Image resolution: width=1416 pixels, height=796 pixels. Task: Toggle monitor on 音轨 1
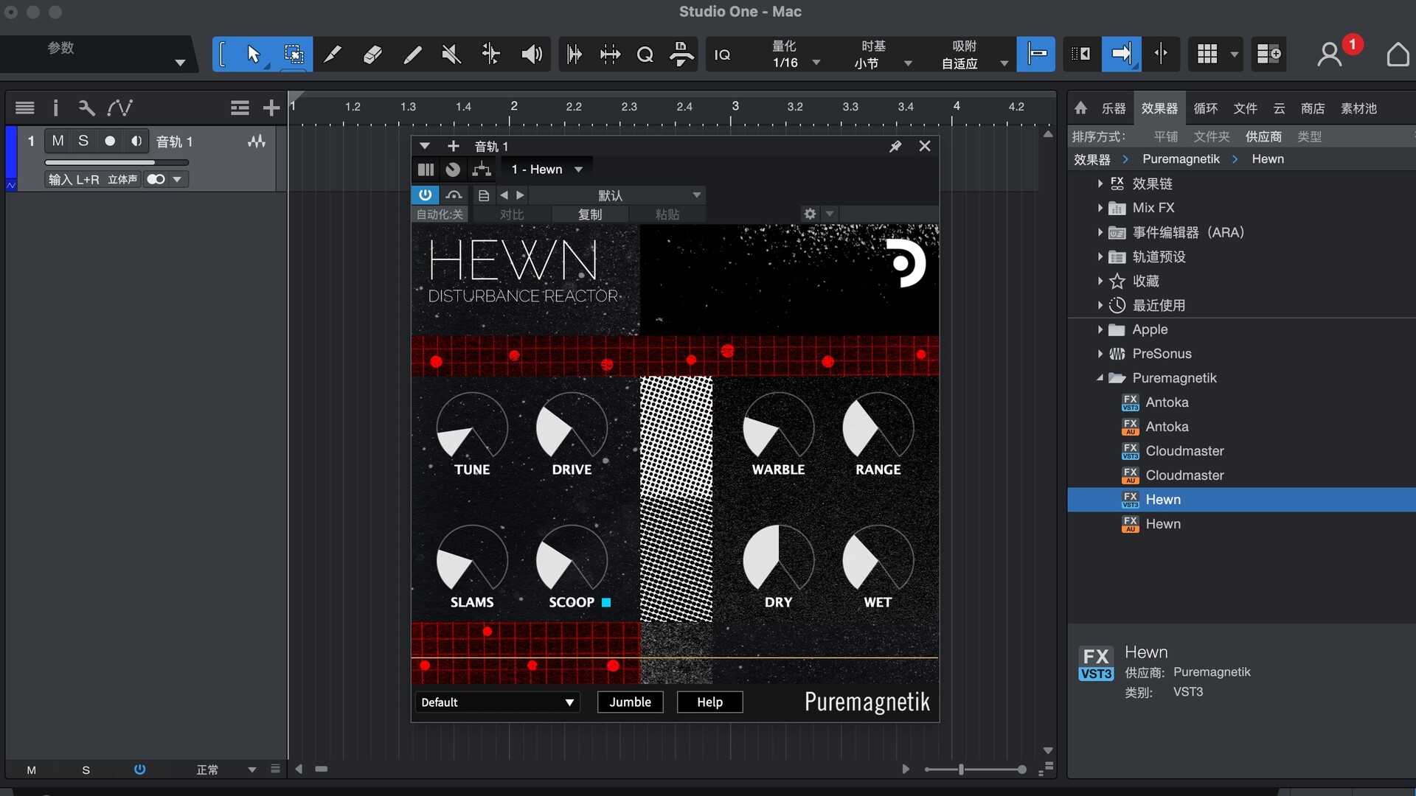(136, 141)
